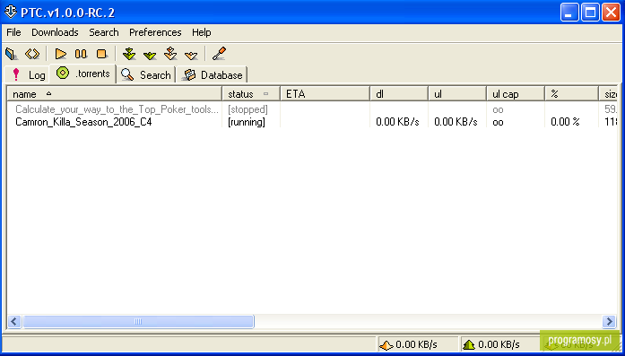The height and width of the screenshot is (356, 625).
Task: Click the [stopped] status cell
Action: point(247,109)
